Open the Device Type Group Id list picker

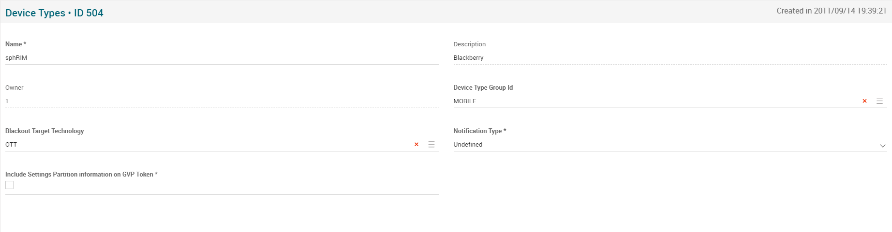tap(879, 101)
